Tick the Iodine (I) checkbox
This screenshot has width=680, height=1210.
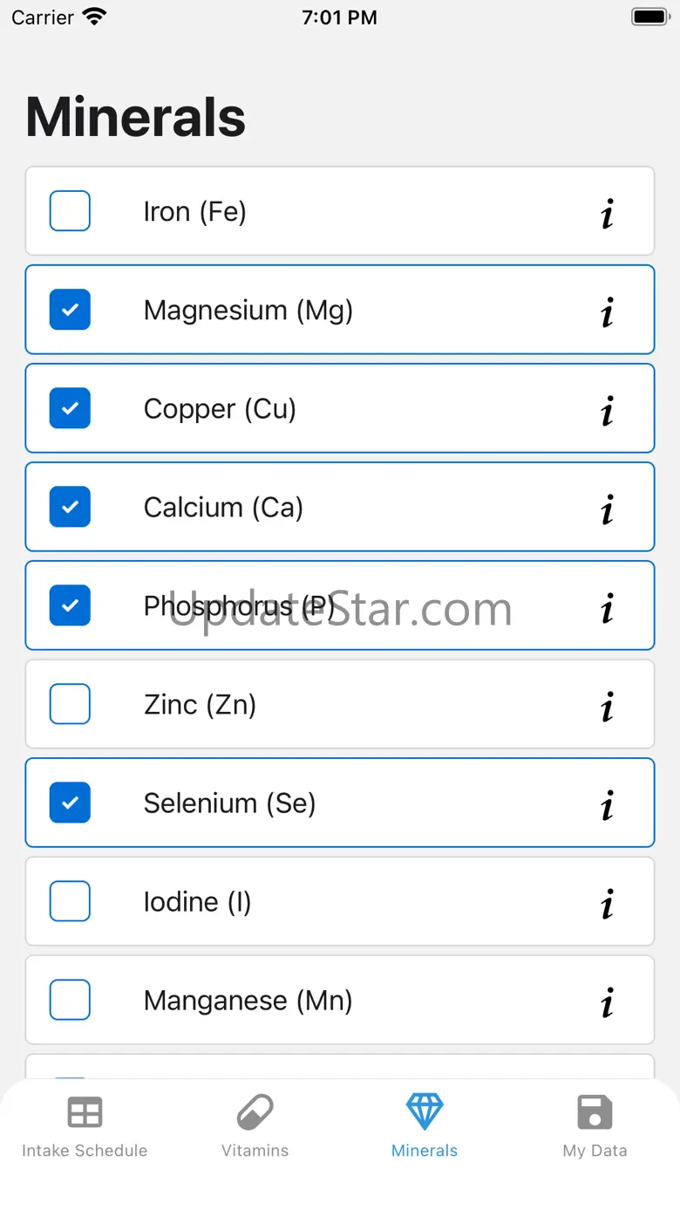coord(70,901)
